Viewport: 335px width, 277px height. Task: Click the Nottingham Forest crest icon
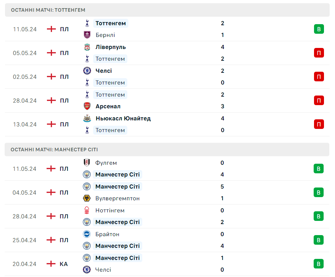click(x=86, y=210)
